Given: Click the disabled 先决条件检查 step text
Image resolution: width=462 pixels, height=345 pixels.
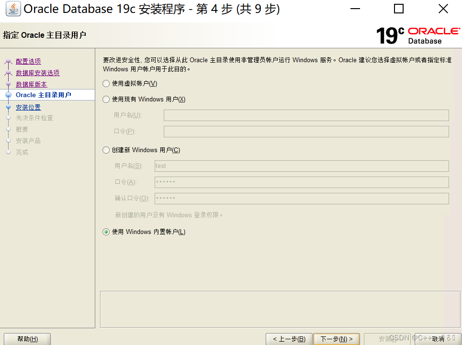Looking at the screenshot, I should pos(34,118).
